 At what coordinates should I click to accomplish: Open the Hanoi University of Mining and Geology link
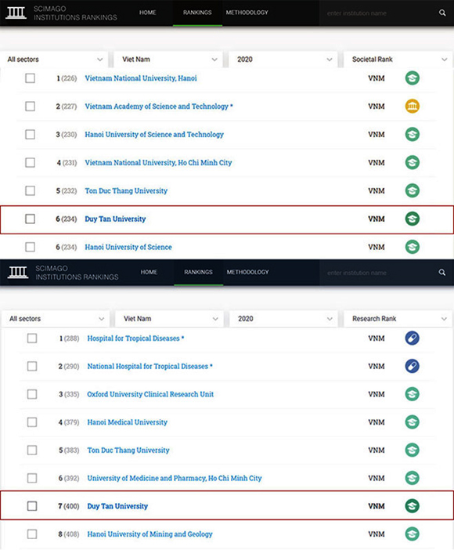pos(150,534)
